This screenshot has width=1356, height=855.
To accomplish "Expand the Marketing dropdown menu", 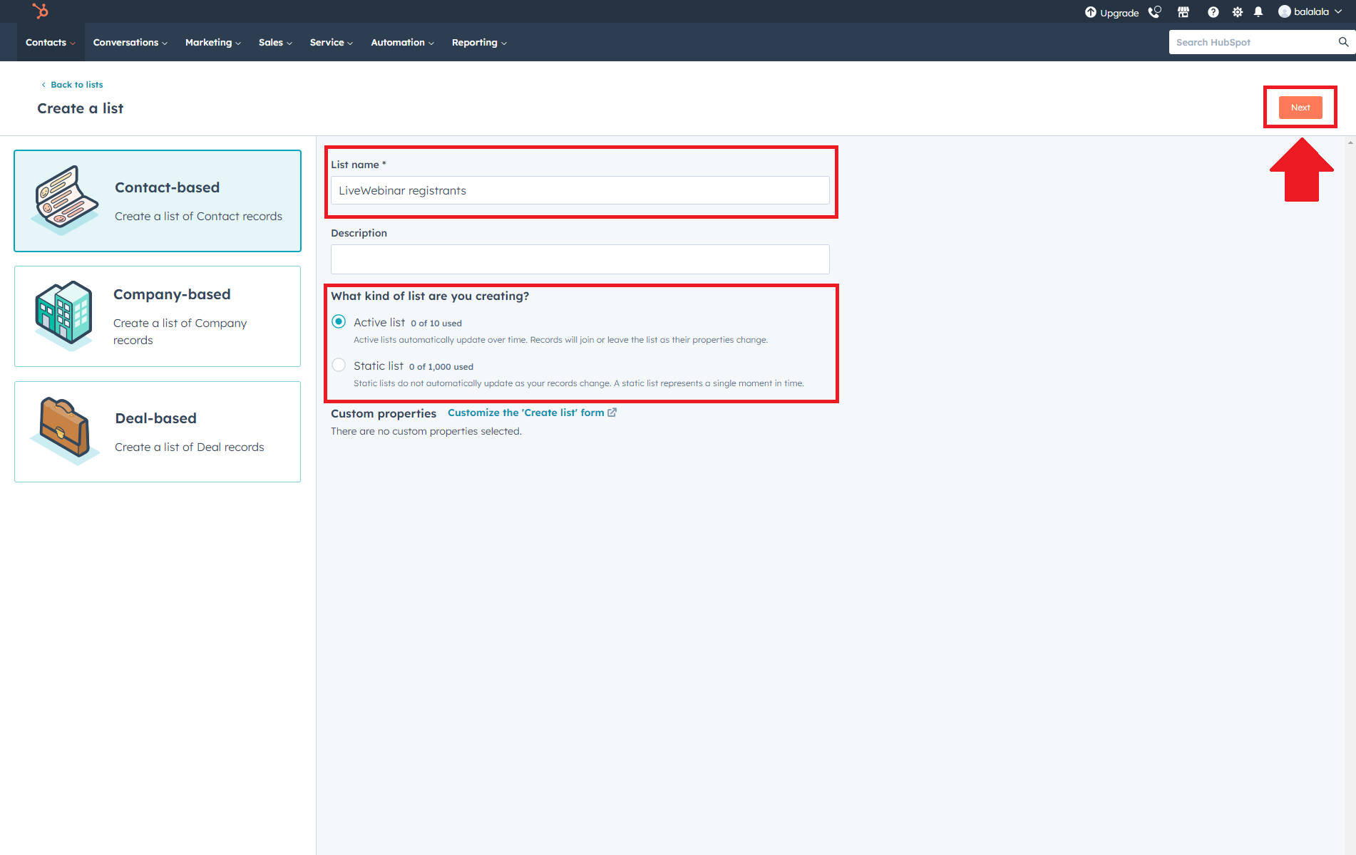I will coord(212,43).
